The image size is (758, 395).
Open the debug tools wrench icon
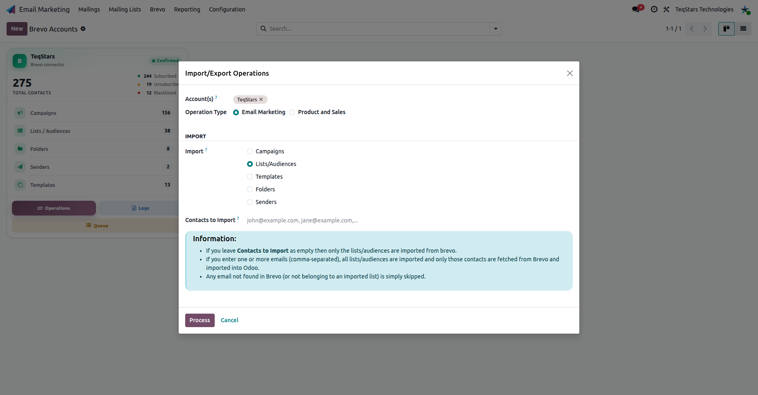tap(667, 9)
